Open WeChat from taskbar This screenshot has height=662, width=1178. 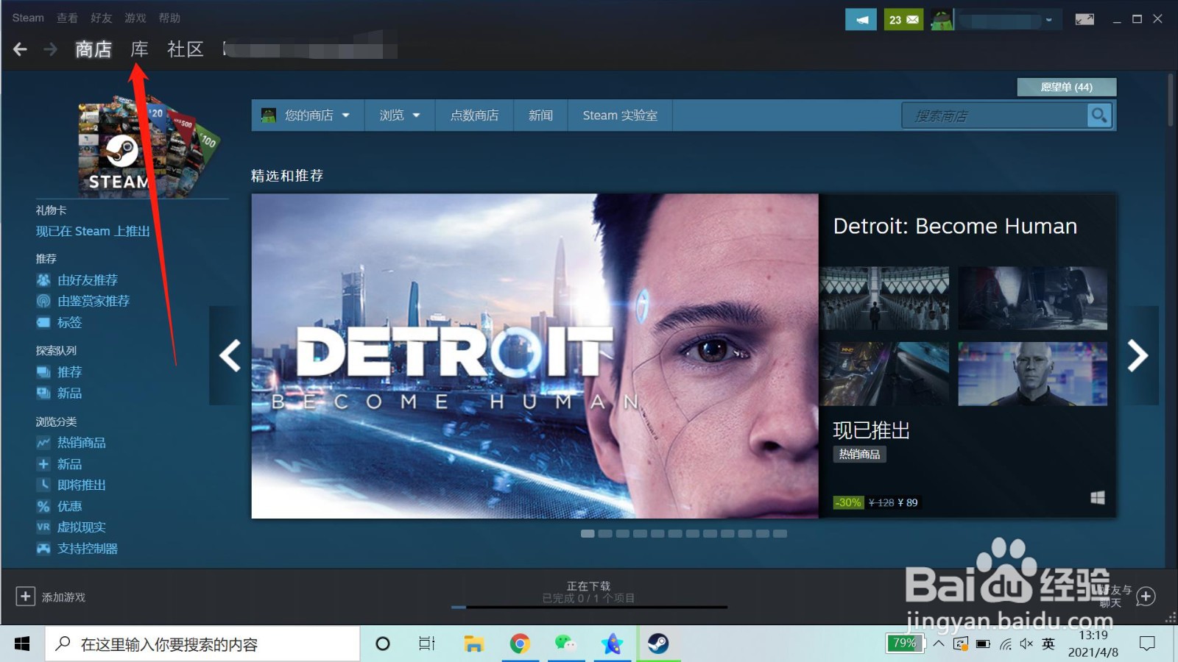[565, 644]
